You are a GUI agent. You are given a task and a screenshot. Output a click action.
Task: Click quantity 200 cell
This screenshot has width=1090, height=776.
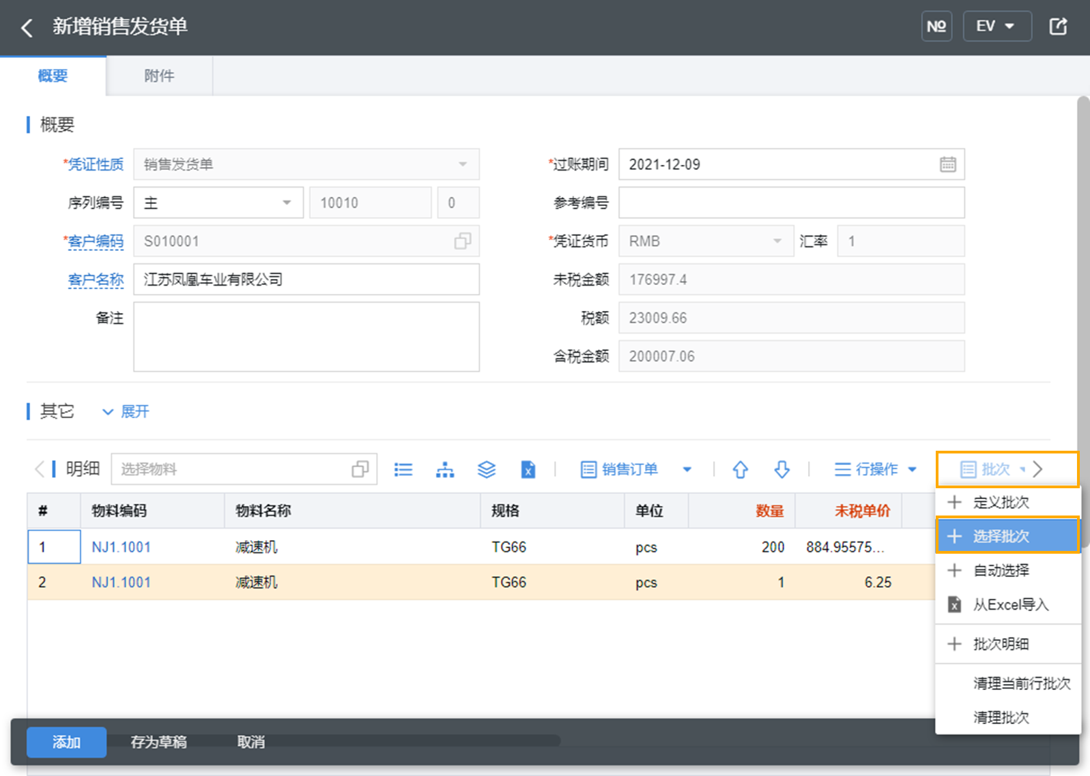[742, 547]
